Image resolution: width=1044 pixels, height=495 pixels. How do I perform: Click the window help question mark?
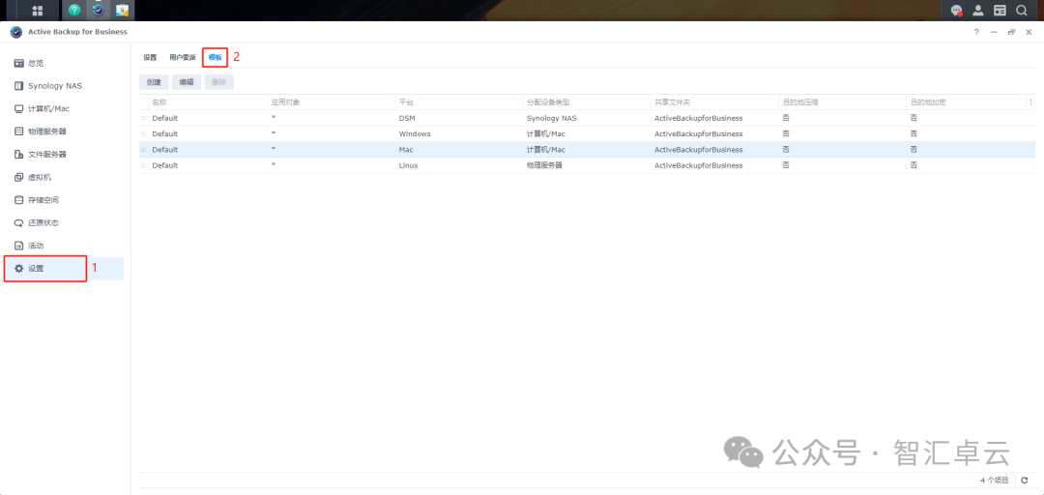point(976,32)
